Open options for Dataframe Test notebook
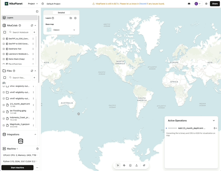 [x=33, y=49]
